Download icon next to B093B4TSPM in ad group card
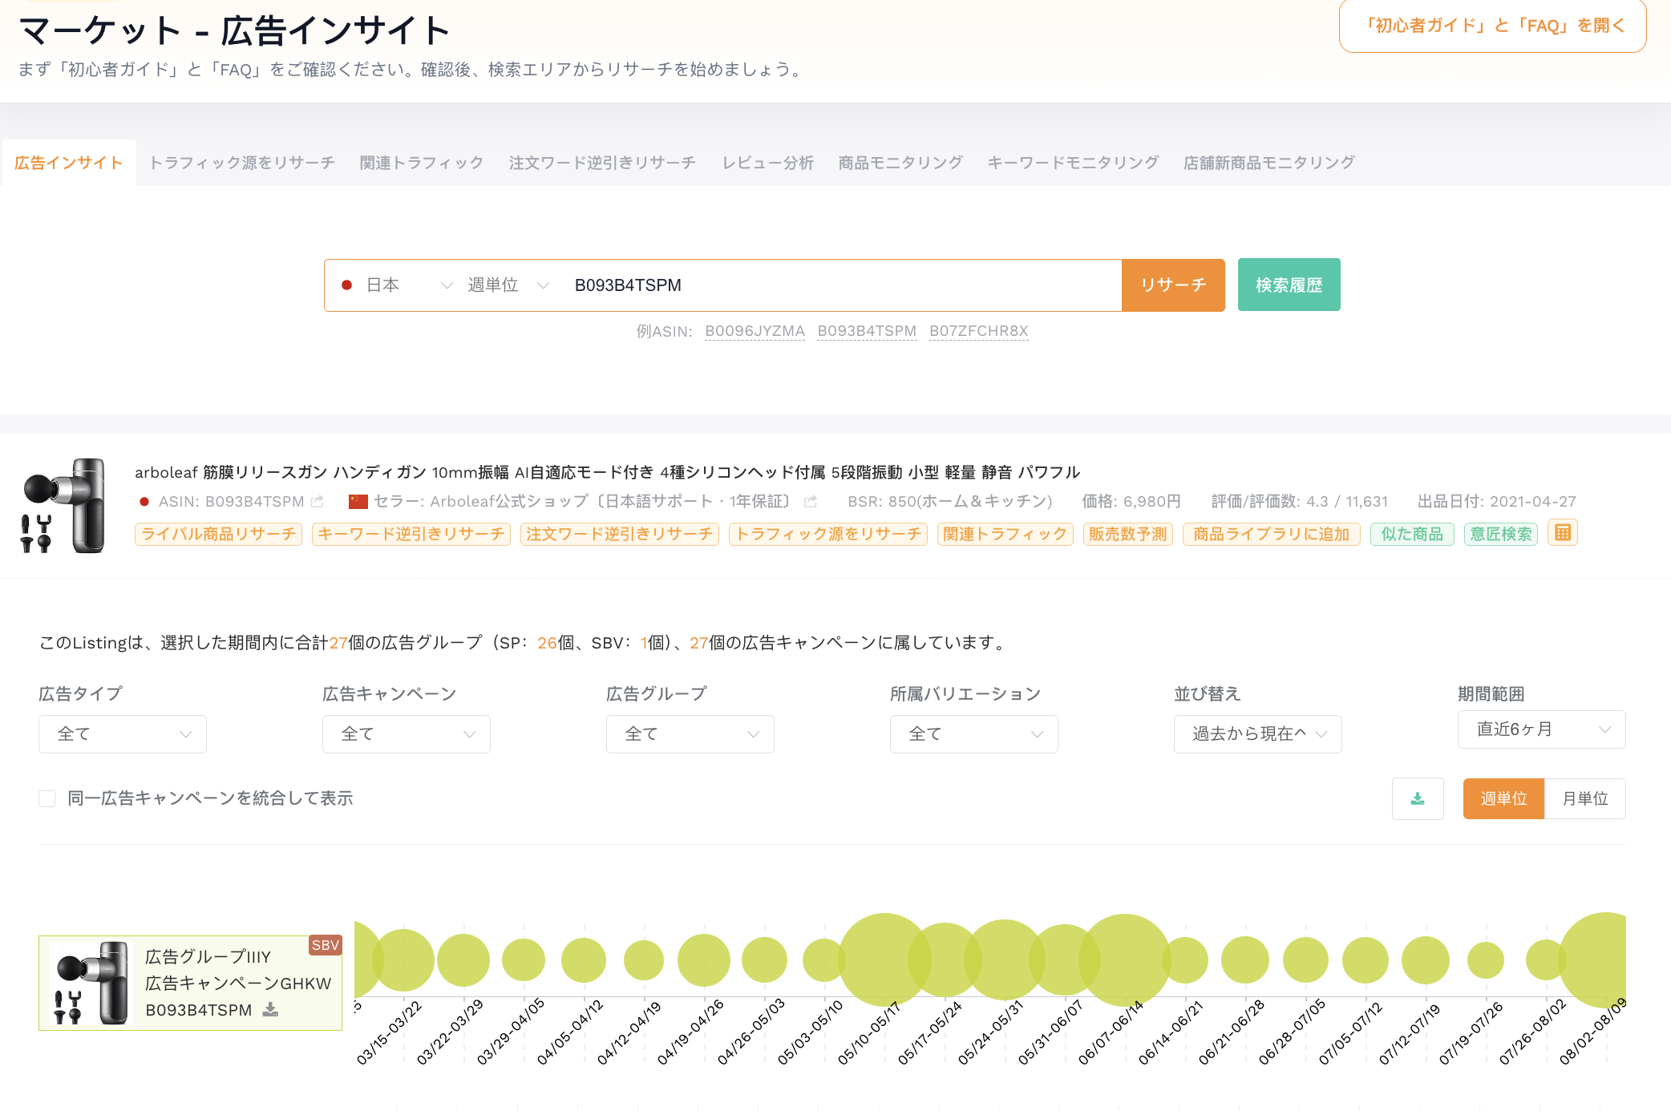 [x=271, y=1009]
